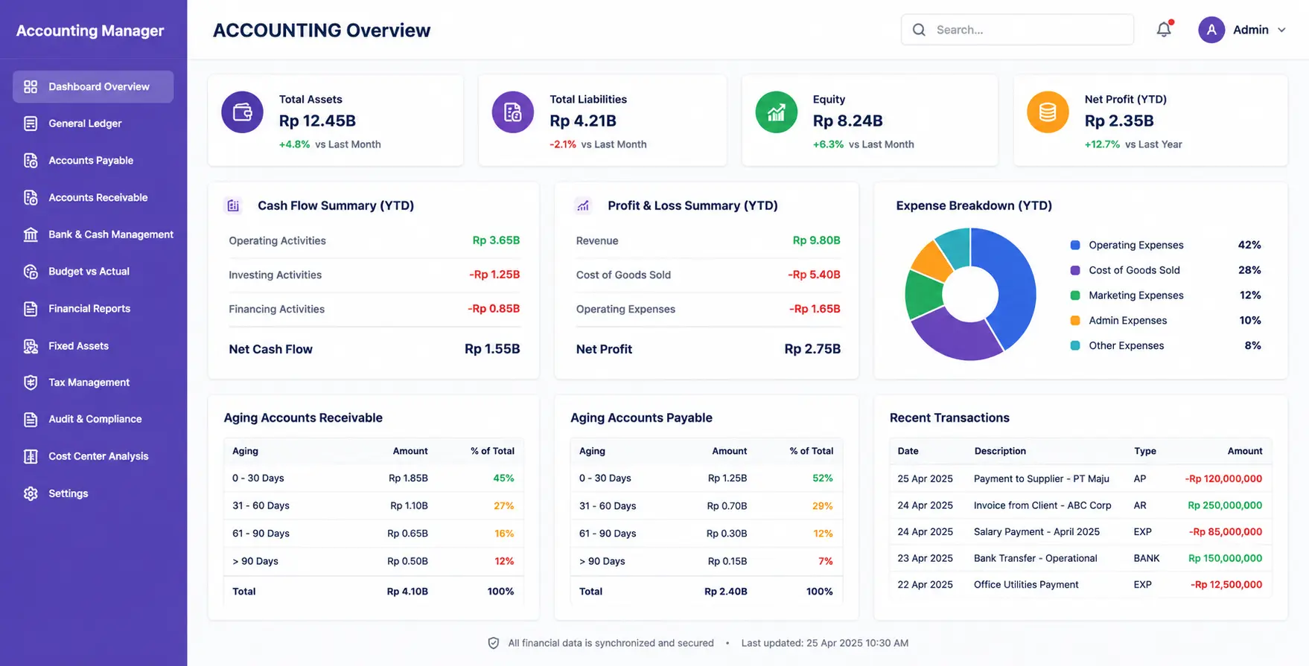The height and width of the screenshot is (666, 1309).
Task: Click the Fixed Assets sidebar icon
Action: coord(31,346)
